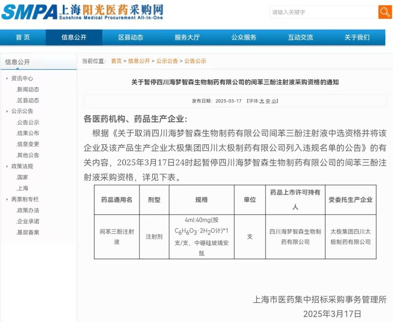Open the 区县动态 navigation tab
This screenshot has height=322, width=393.
131,37
